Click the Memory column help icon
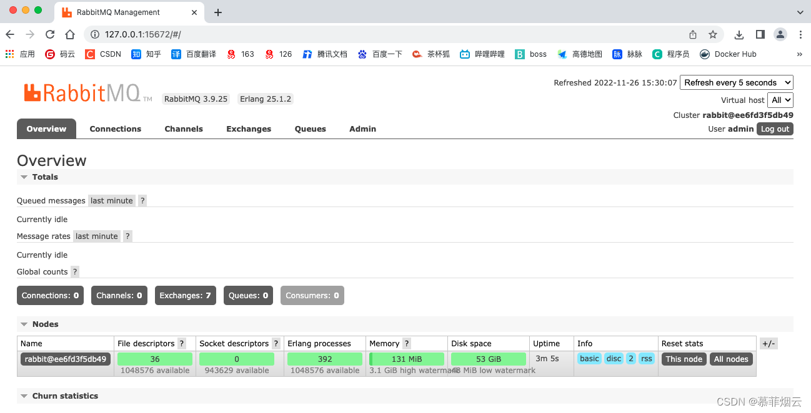The height and width of the screenshot is (413, 811). point(407,343)
